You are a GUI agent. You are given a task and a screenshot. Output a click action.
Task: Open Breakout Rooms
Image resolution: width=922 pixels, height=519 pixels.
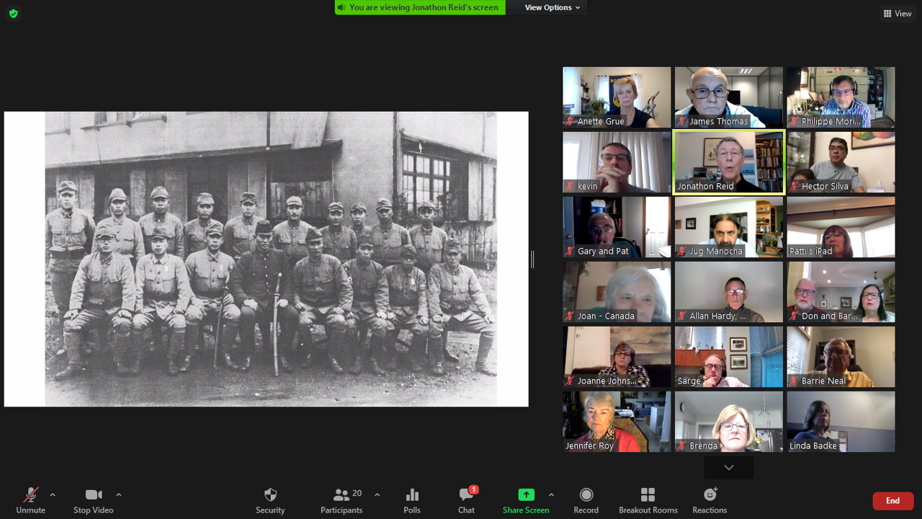click(x=648, y=495)
